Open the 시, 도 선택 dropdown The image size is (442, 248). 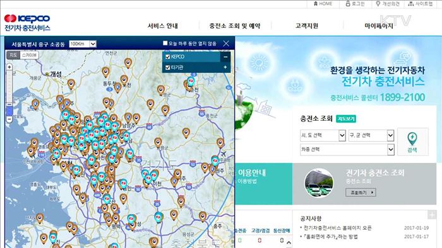[x=323, y=135]
